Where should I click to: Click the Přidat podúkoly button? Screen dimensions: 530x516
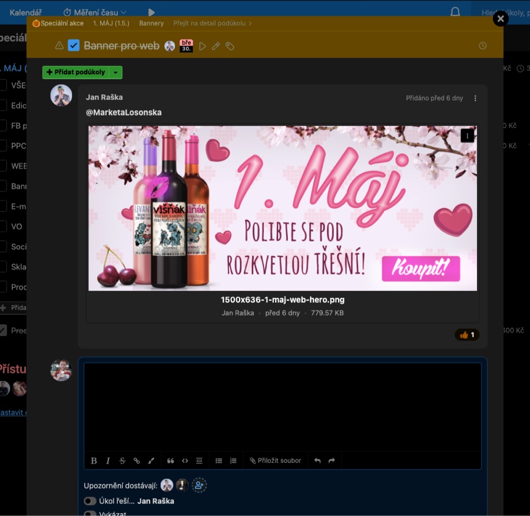pos(76,72)
